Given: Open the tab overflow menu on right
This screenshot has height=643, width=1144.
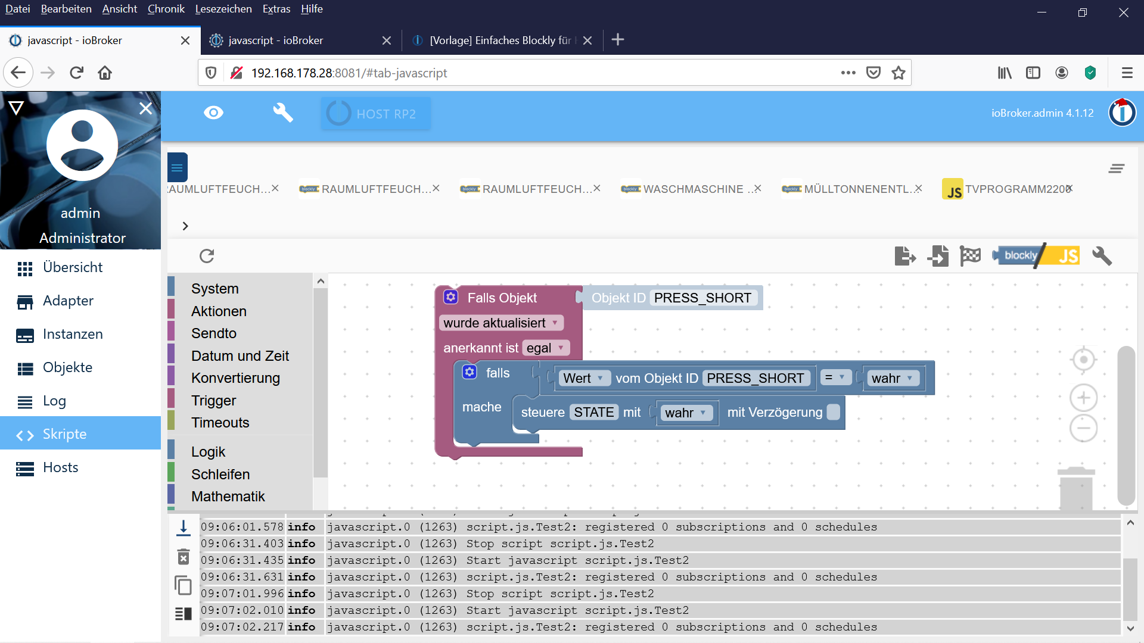Looking at the screenshot, I should point(1116,168).
